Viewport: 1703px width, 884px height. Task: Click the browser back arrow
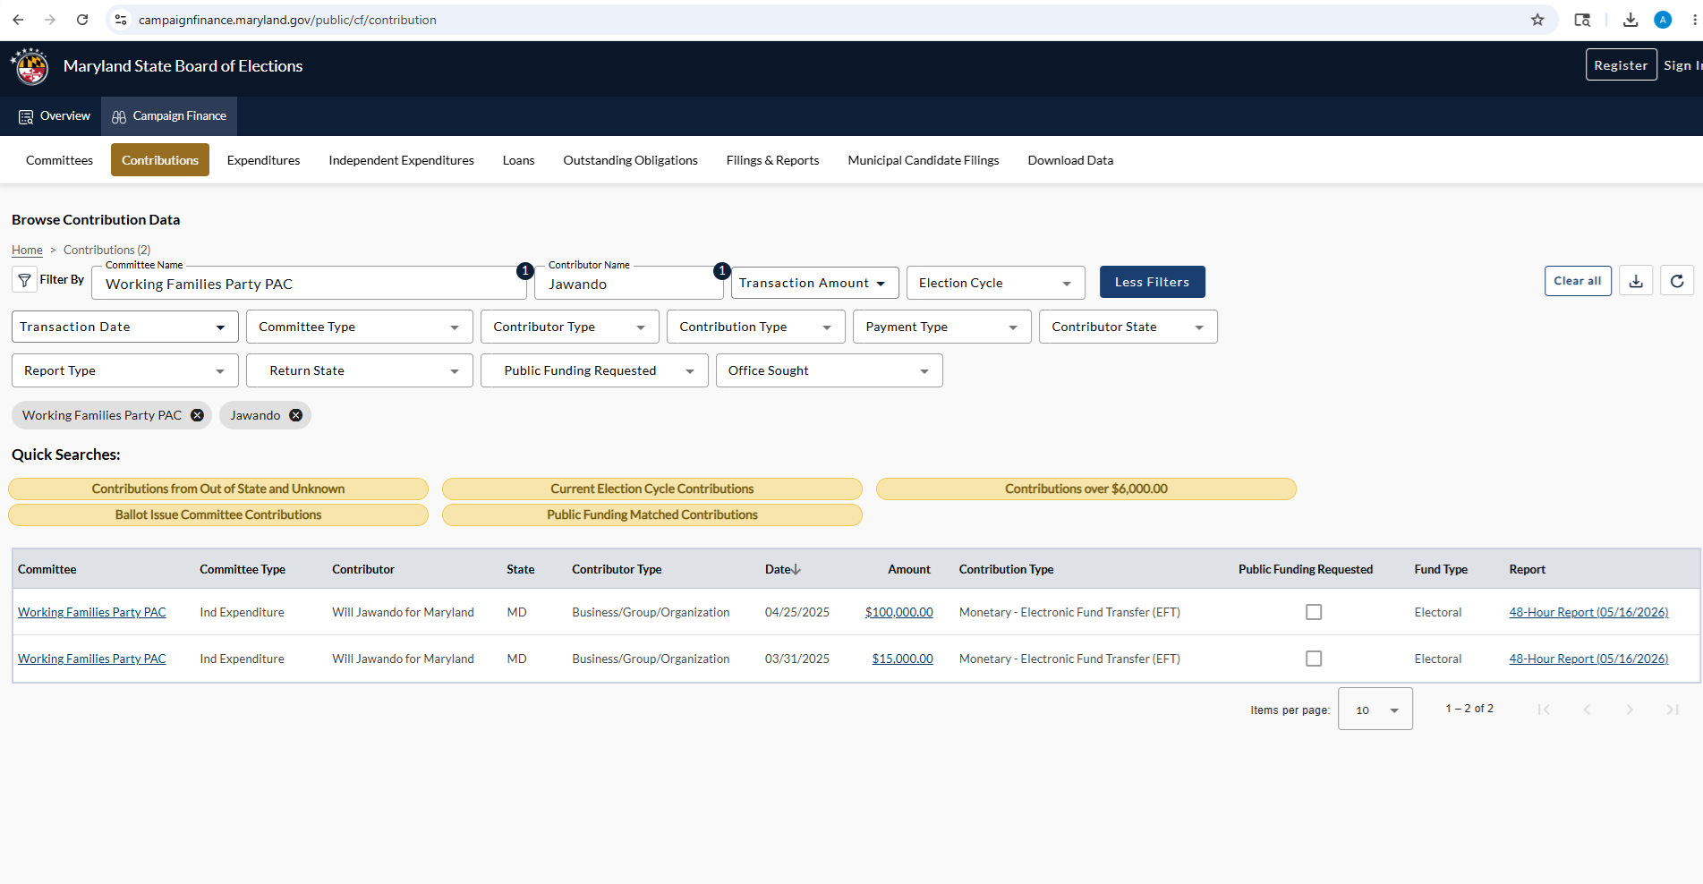(18, 20)
